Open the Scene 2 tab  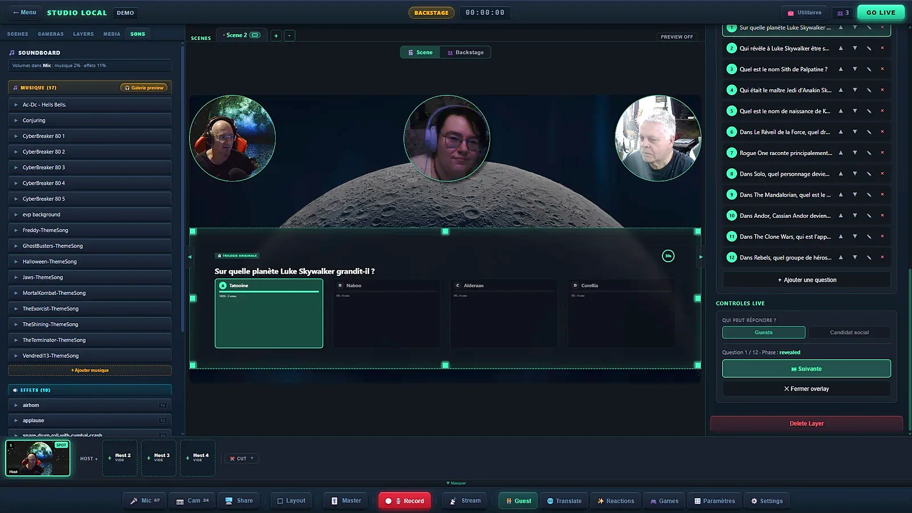click(242, 35)
